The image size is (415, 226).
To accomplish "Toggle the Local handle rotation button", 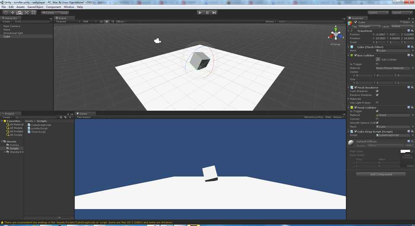I will (x=62, y=13).
